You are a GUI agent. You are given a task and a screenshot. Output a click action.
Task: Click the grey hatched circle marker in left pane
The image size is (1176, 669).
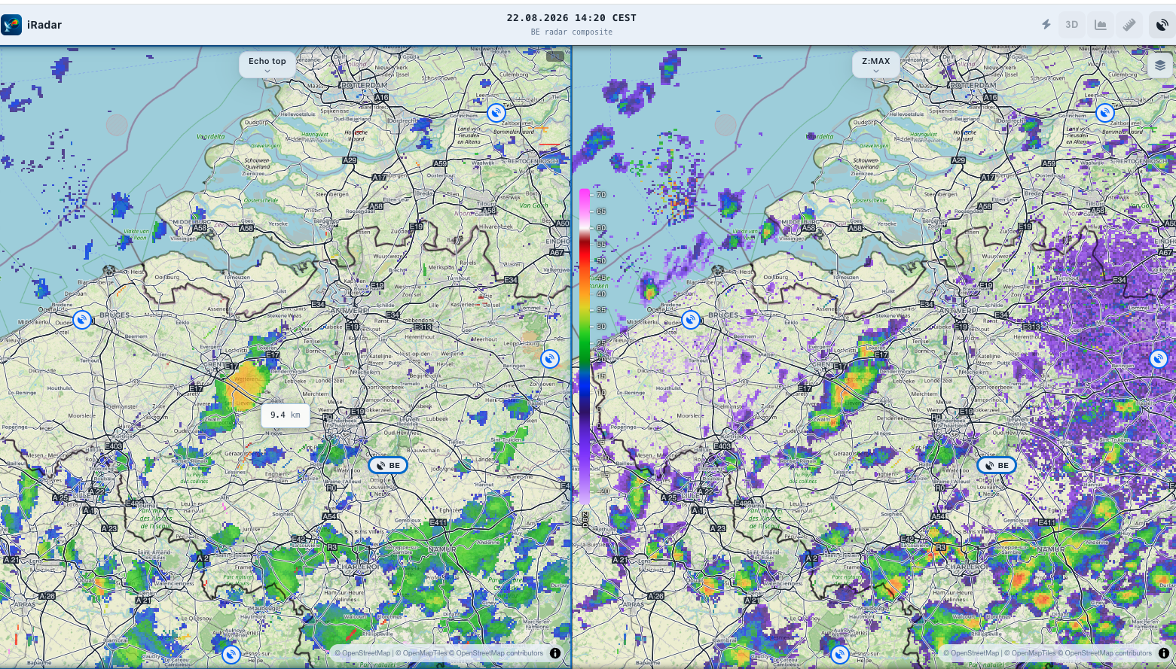[117, 125]
